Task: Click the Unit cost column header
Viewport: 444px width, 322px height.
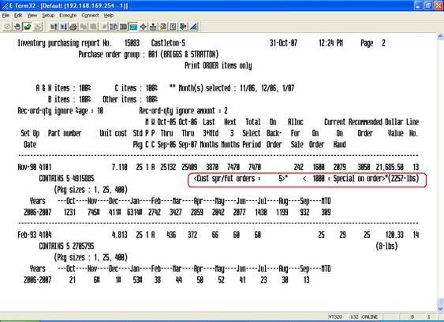Action: [114, 133]
